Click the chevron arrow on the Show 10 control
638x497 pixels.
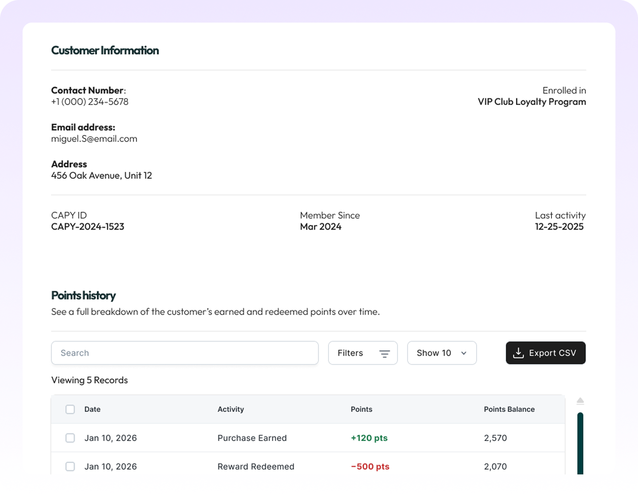click(x=464, y=353)
